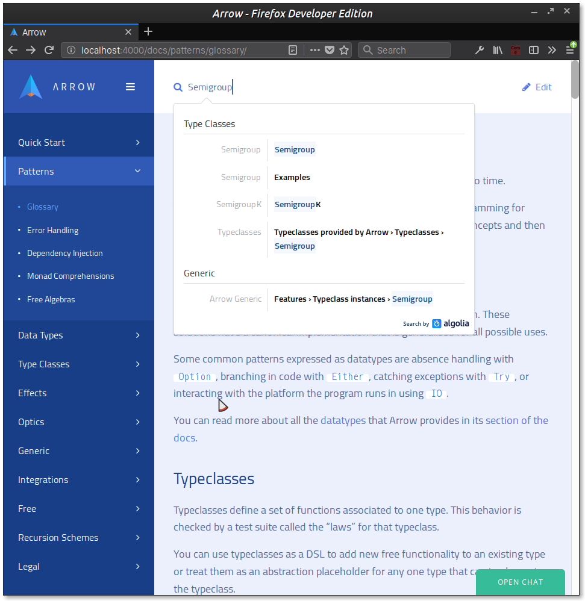Open Dependency Injection page

65,254
